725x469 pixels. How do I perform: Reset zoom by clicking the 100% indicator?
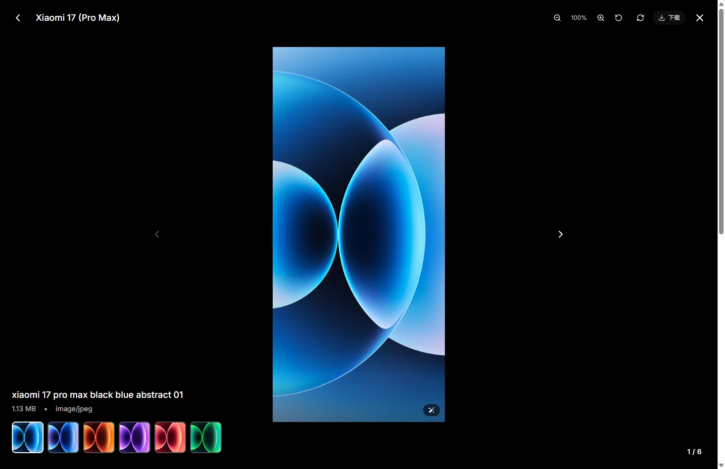coord(579,17)
